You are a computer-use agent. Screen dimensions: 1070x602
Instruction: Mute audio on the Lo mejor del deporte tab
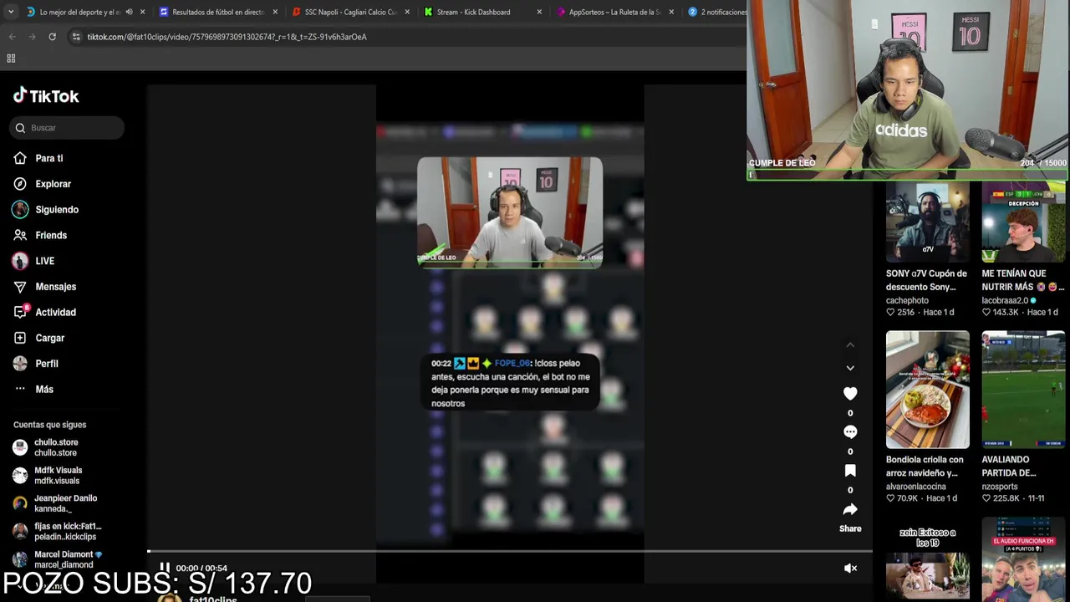129,12
